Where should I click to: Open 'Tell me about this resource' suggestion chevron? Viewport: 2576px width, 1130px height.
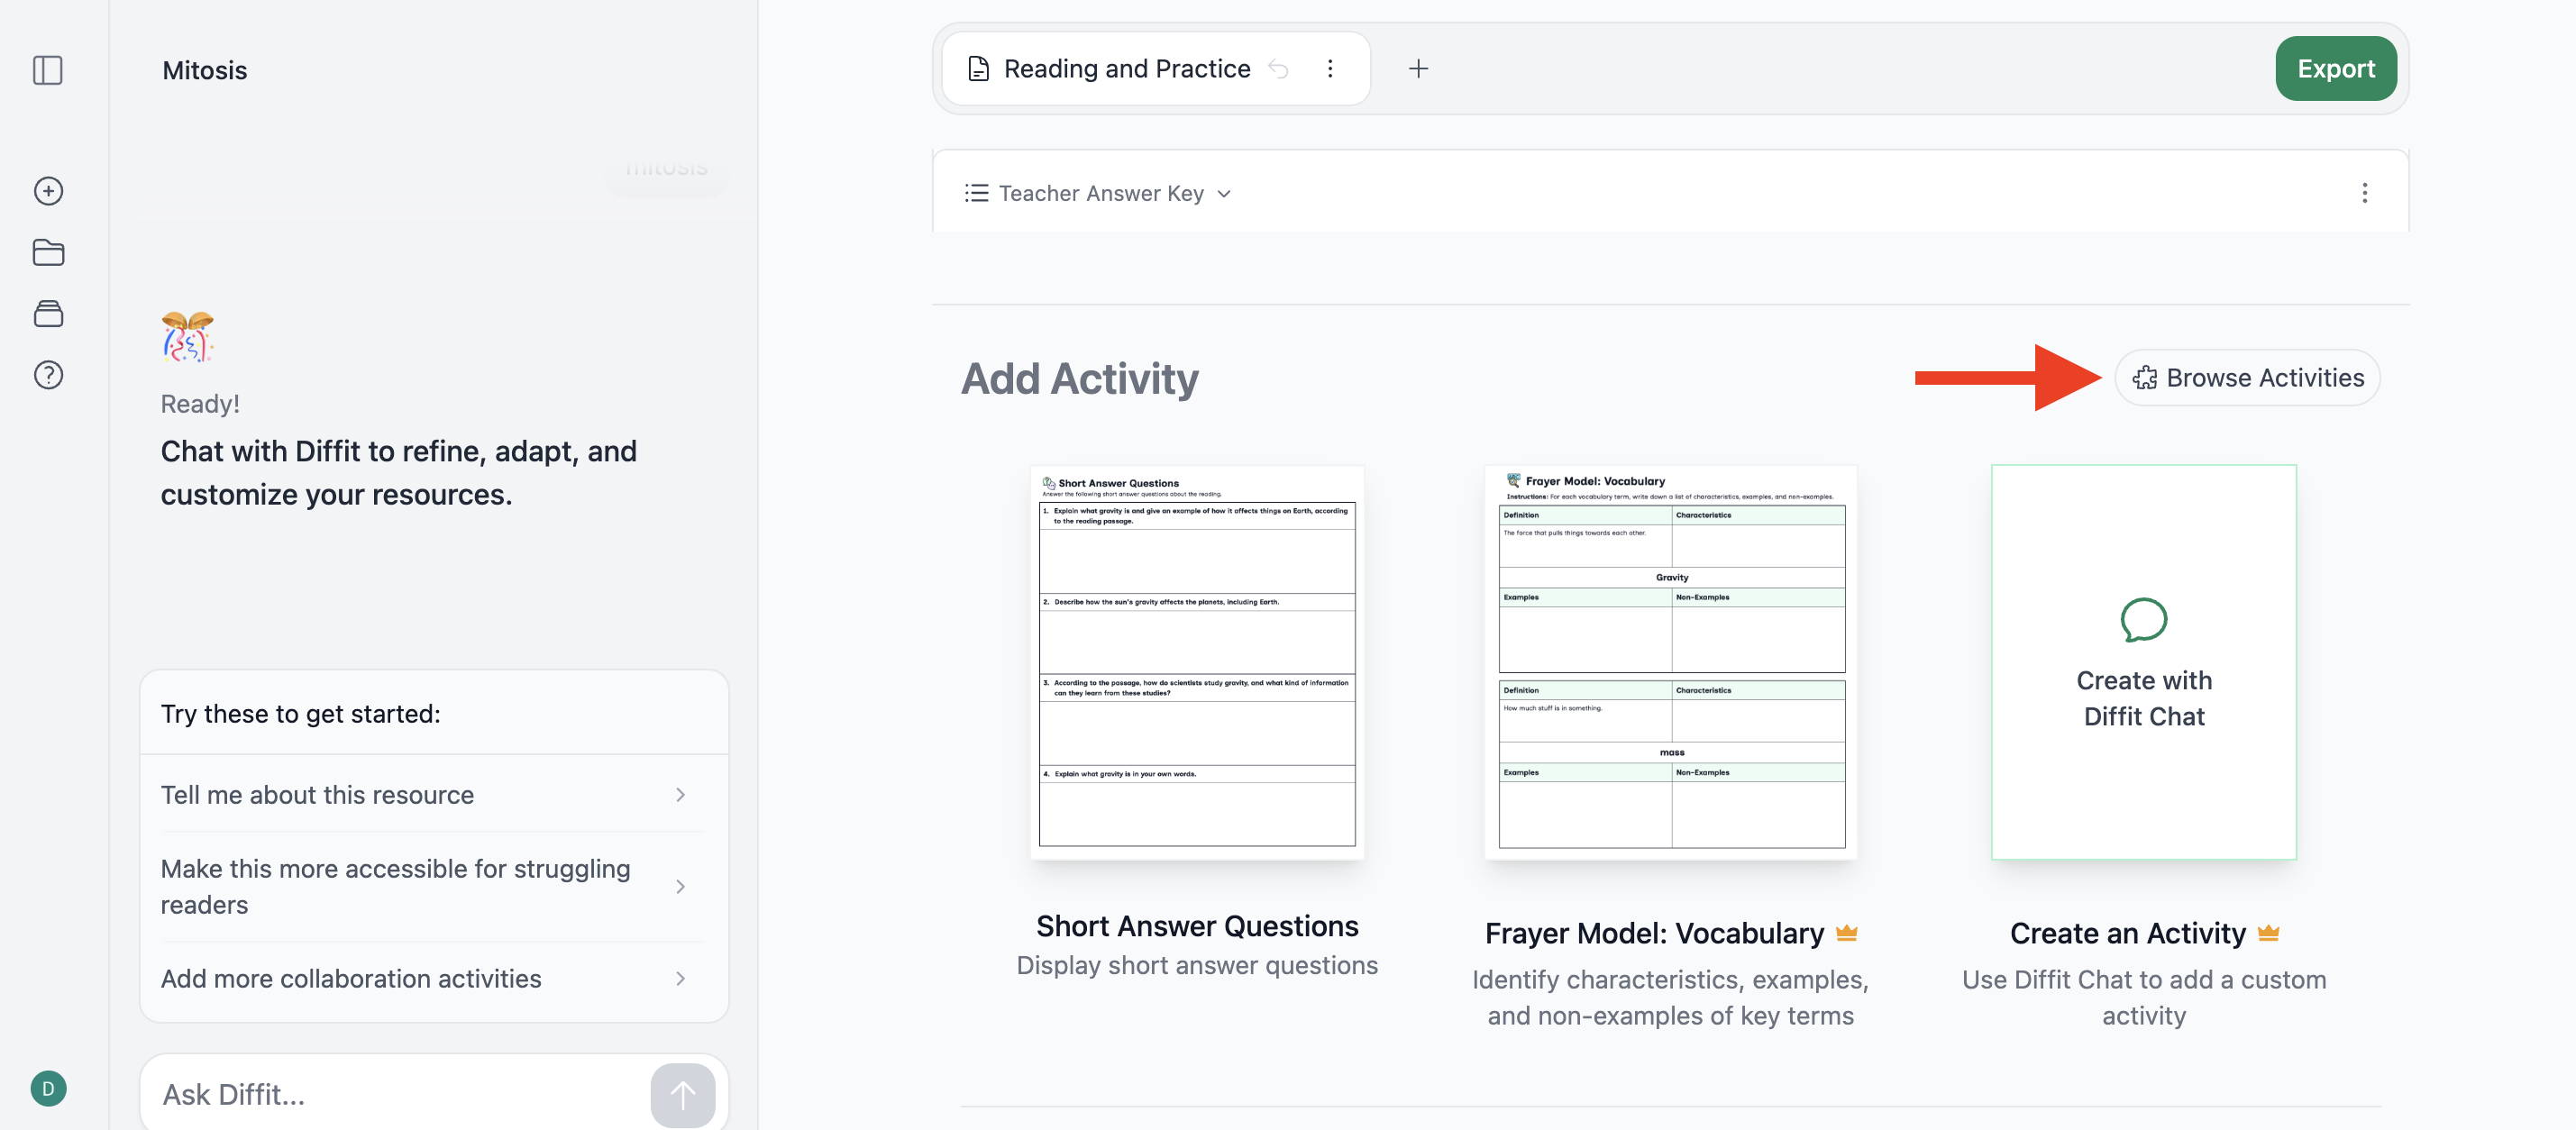tap(681, 795)
